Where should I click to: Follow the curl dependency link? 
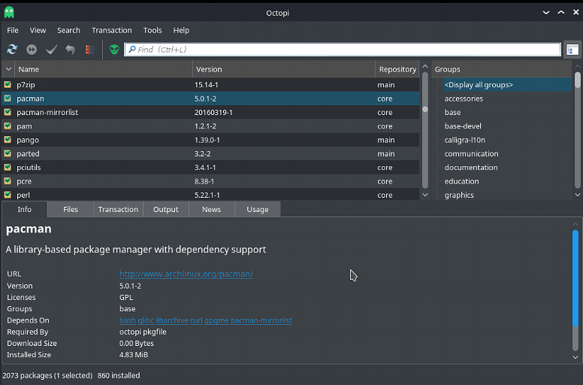196,320
